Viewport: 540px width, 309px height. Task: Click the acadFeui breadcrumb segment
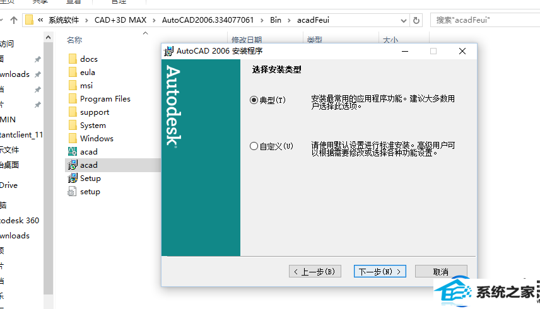313,20
